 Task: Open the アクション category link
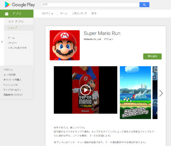[108, 39]
